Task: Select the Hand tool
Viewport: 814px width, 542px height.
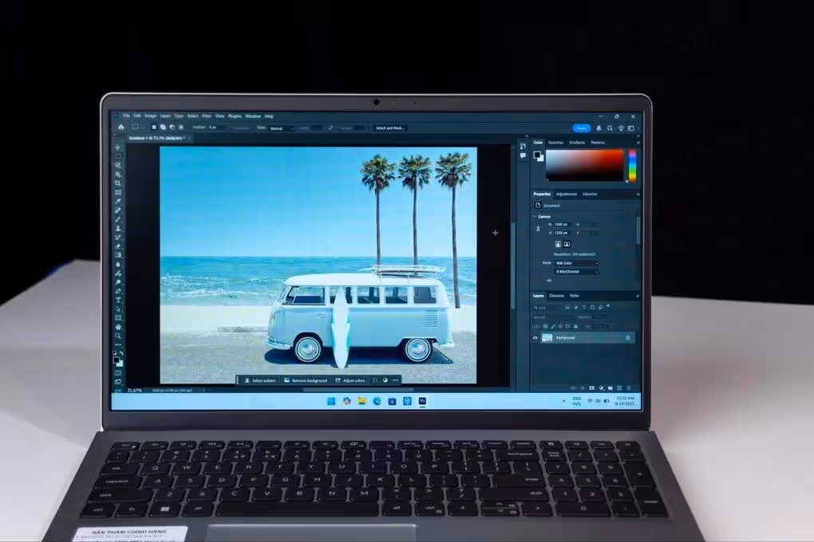Action: tap(118, 328)
